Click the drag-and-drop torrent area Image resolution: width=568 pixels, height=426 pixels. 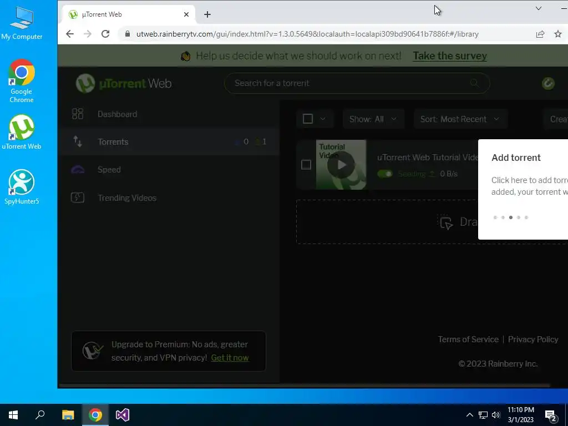tap(387, 222)
